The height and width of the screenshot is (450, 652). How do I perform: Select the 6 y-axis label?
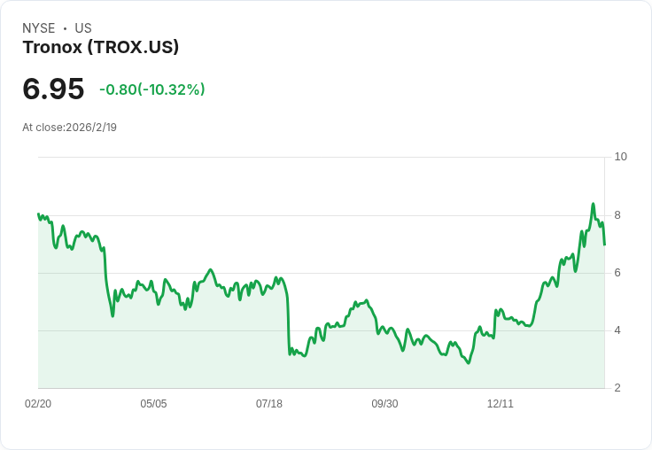(617, 273)
